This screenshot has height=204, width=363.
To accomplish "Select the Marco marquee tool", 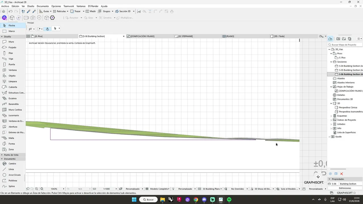I will (12, 31).
